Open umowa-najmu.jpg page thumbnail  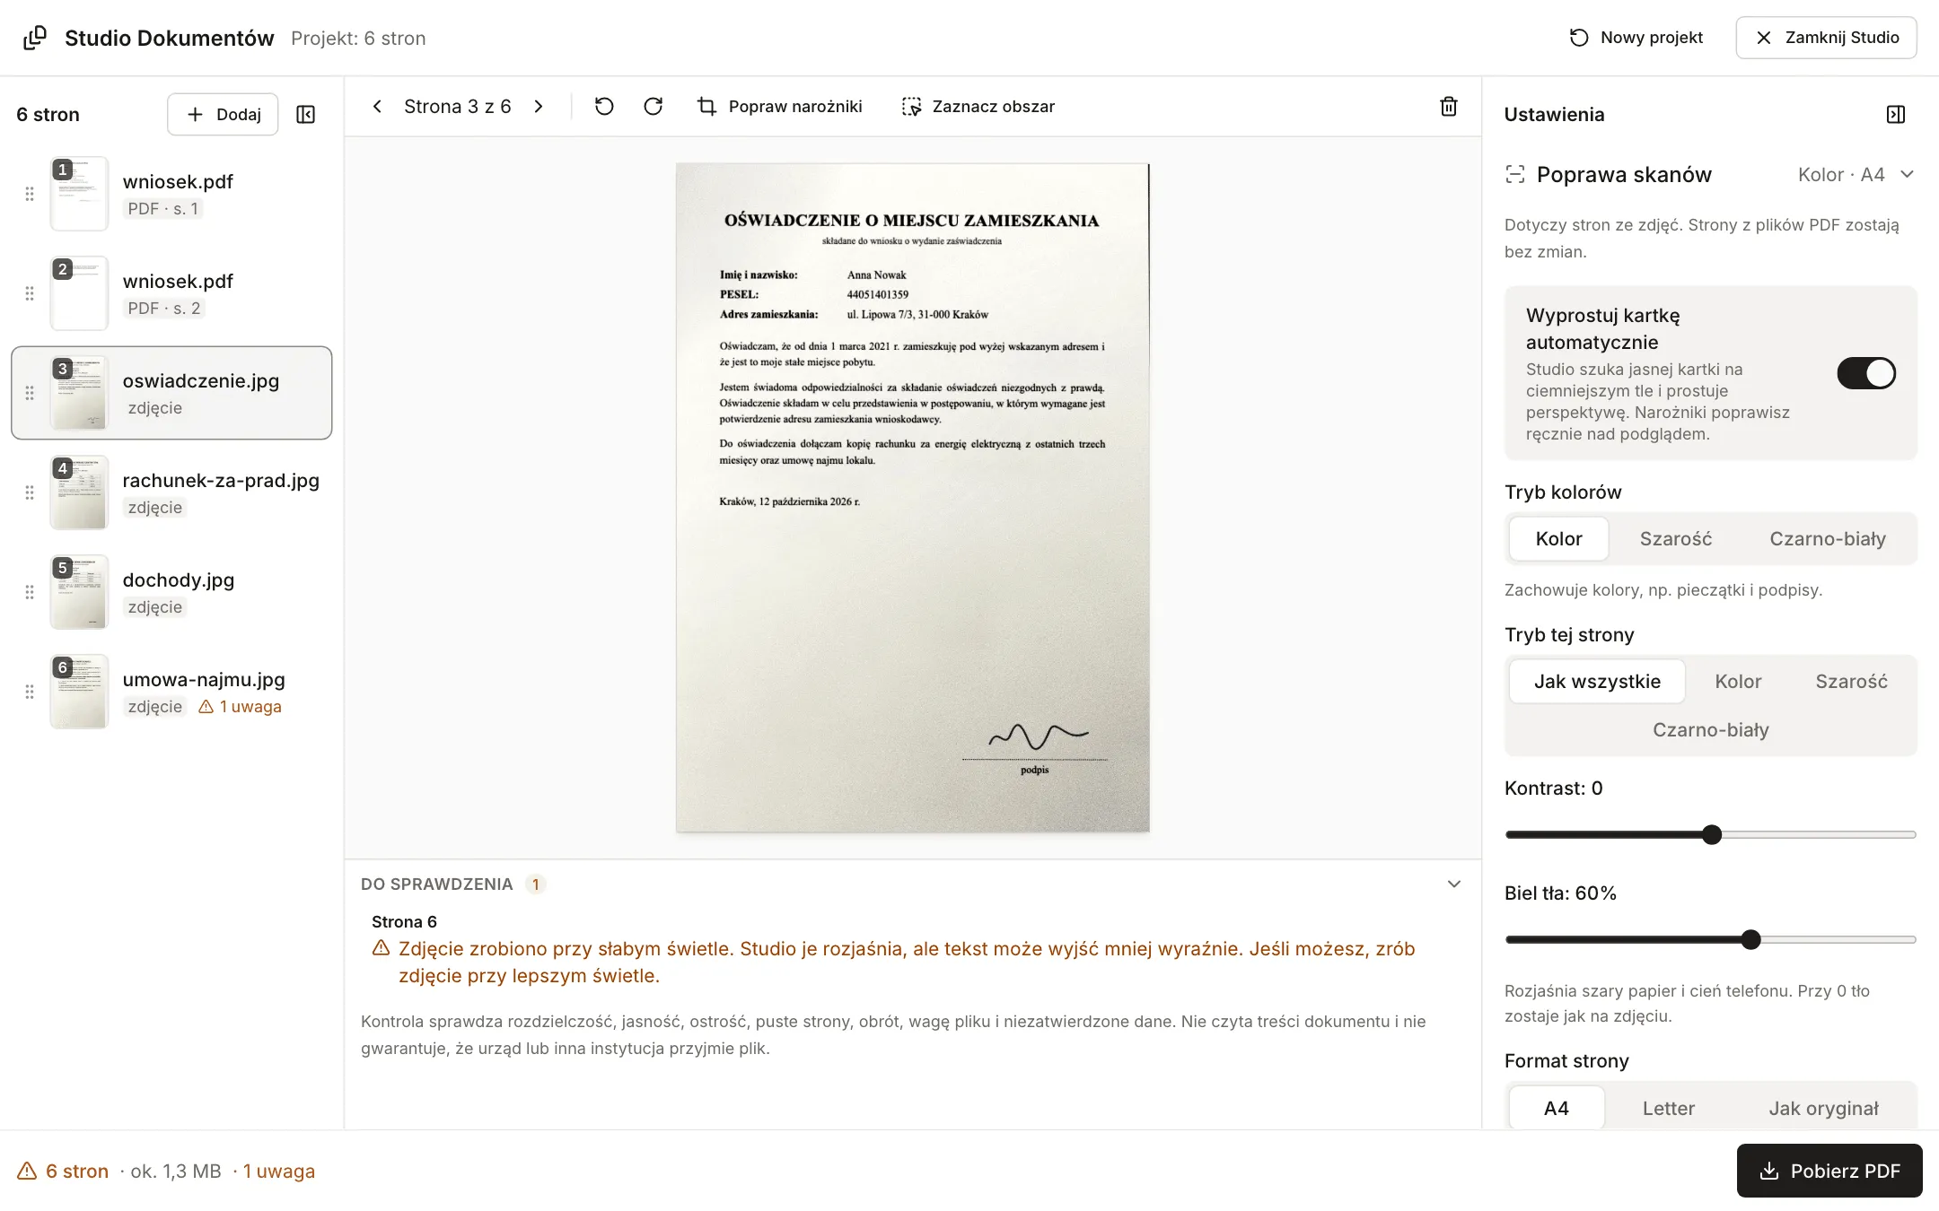pos(79,692)
